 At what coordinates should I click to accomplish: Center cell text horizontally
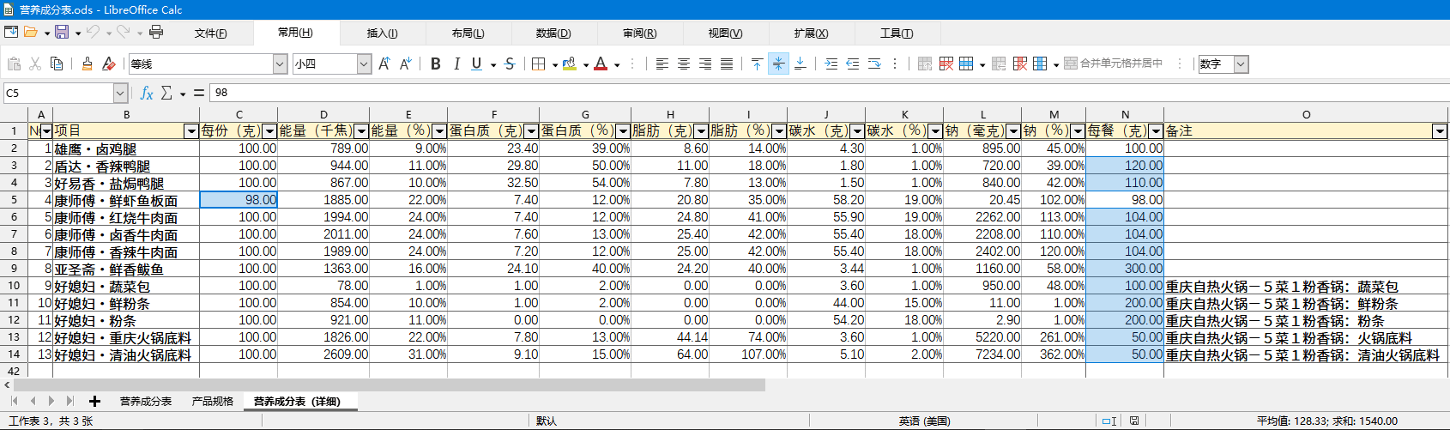point(684,64)
